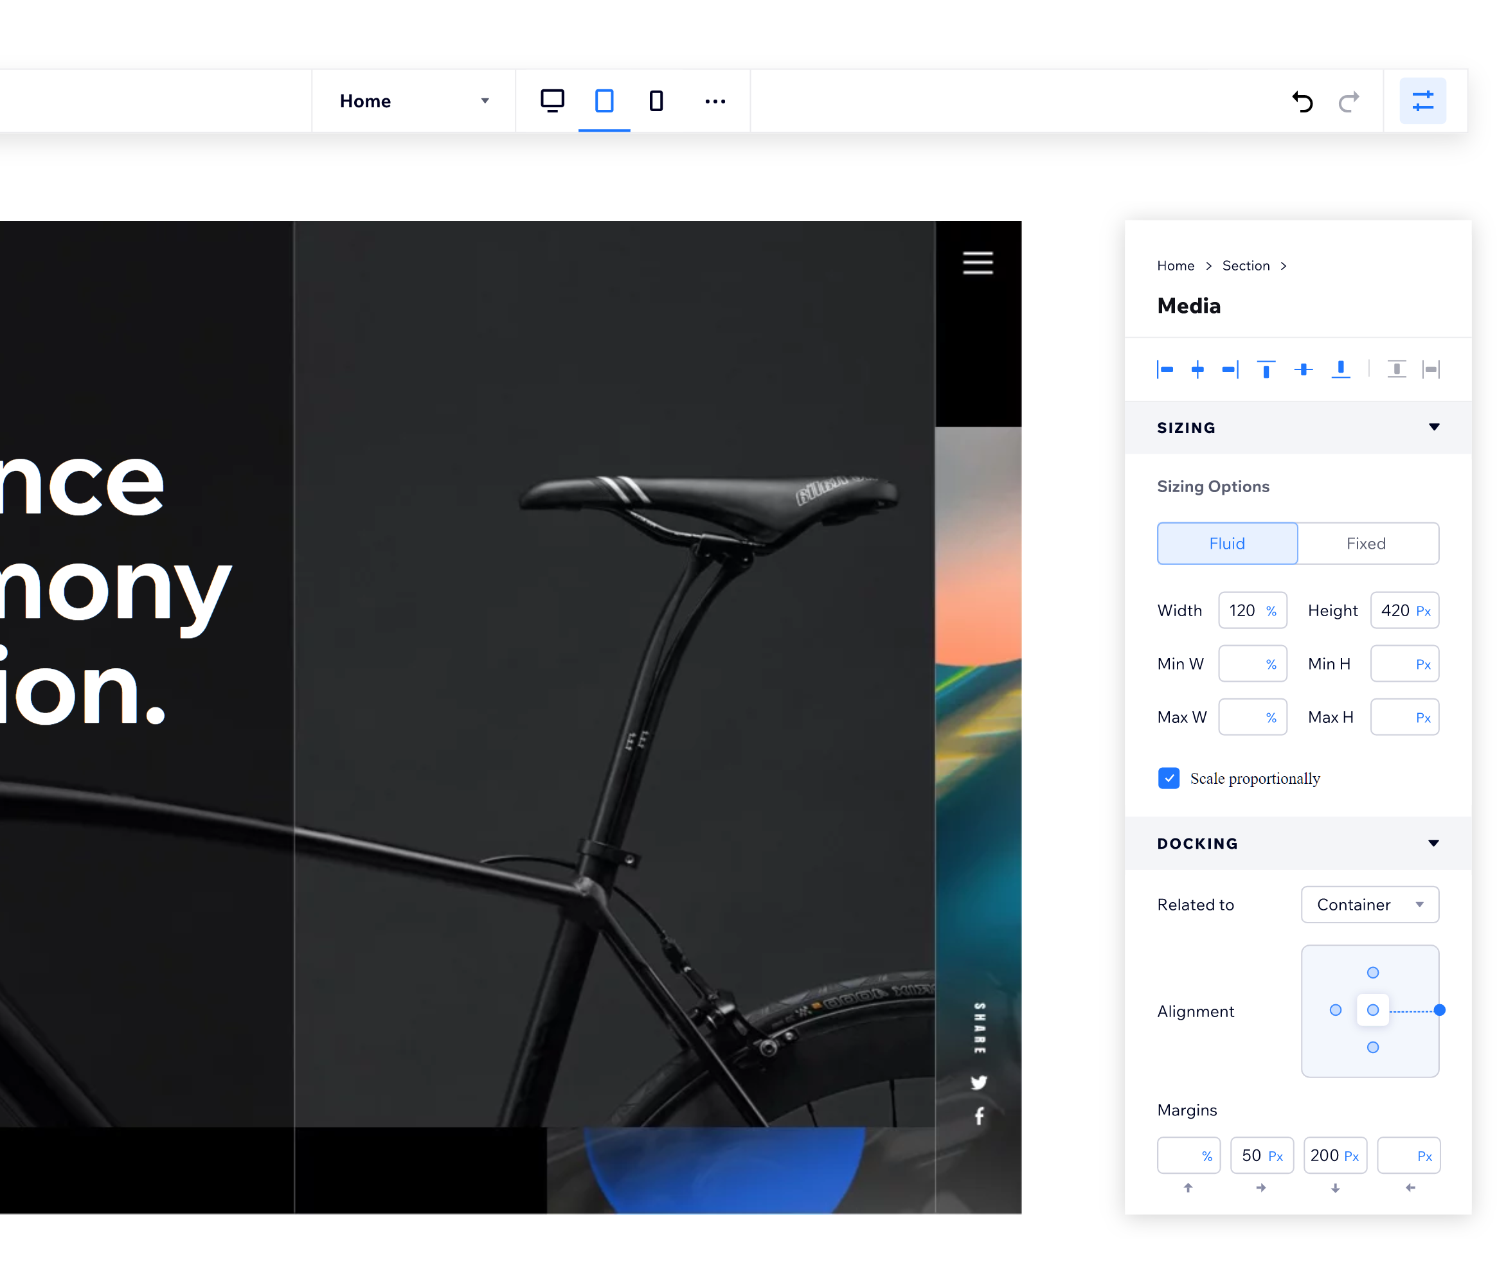
Task: Align element to top edge
Action: click(1266, 369)
